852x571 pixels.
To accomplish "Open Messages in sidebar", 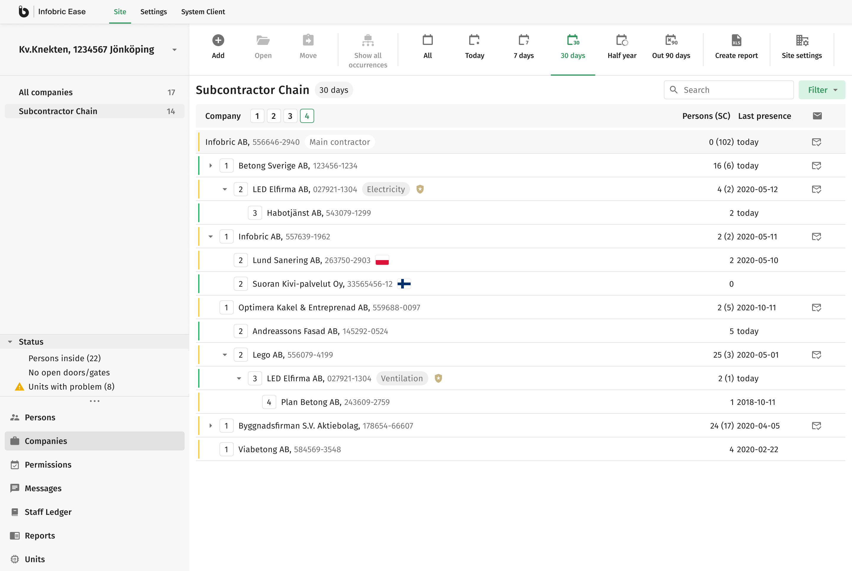I will coord(94,488).
